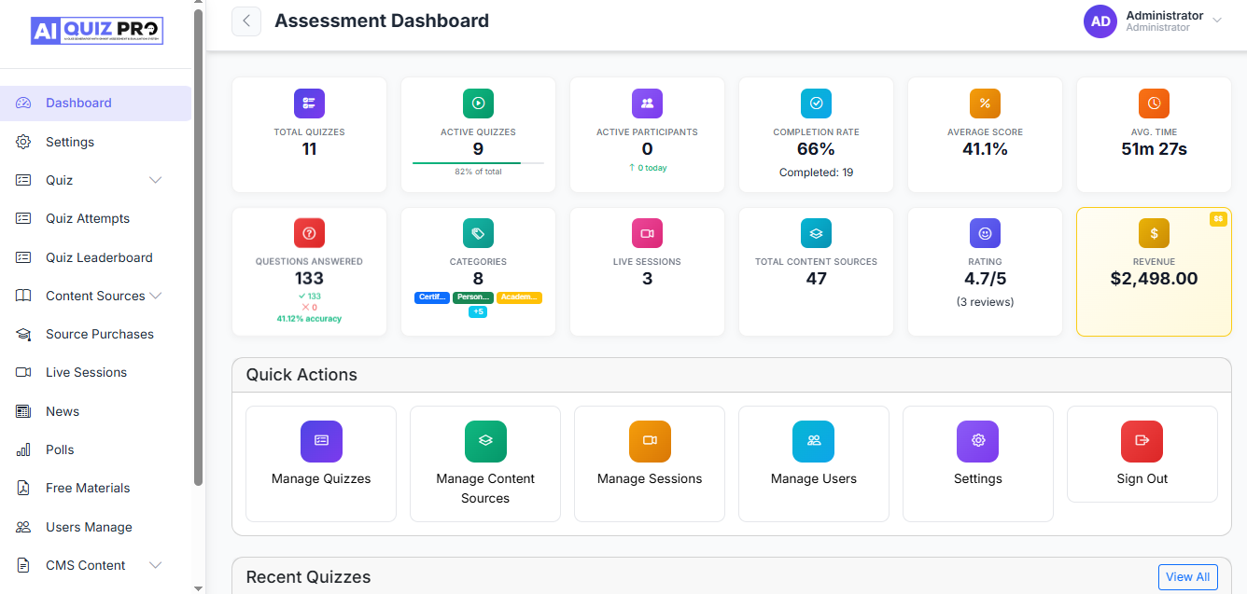Click the Categories tag icon

click(478, 233)
